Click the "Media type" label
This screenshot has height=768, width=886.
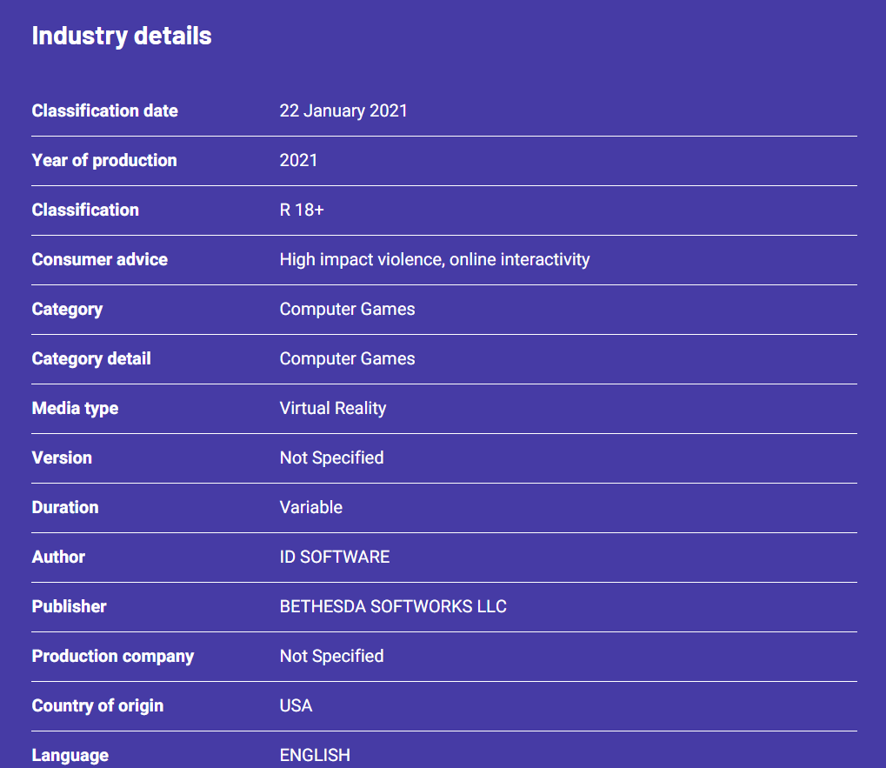(75, 408)
